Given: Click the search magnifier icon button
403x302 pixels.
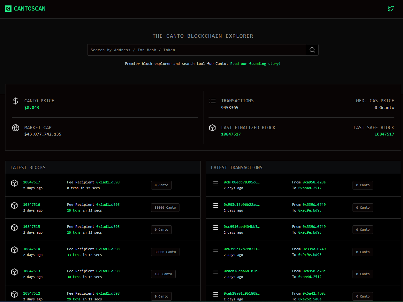Looking at the screenshot, I should (312, 50).
